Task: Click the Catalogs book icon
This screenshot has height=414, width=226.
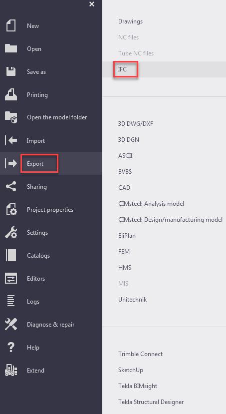Action: [11, 255]
